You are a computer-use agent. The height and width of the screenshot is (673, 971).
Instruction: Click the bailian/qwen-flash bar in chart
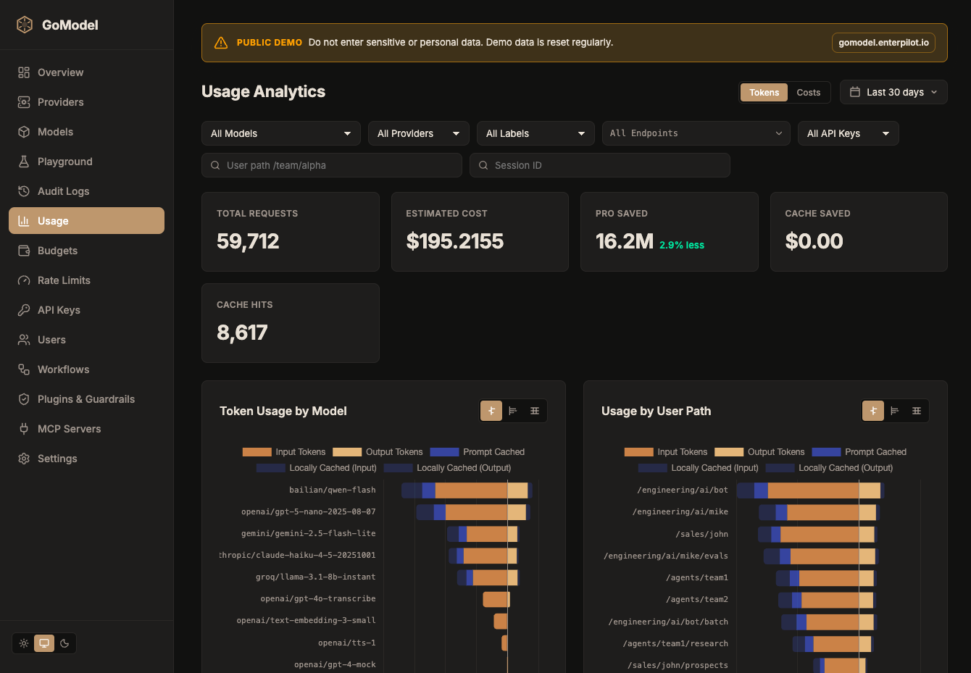467,490
